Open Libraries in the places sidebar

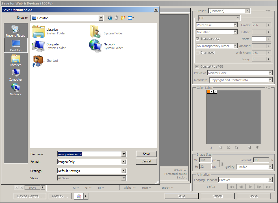point(16,60)
